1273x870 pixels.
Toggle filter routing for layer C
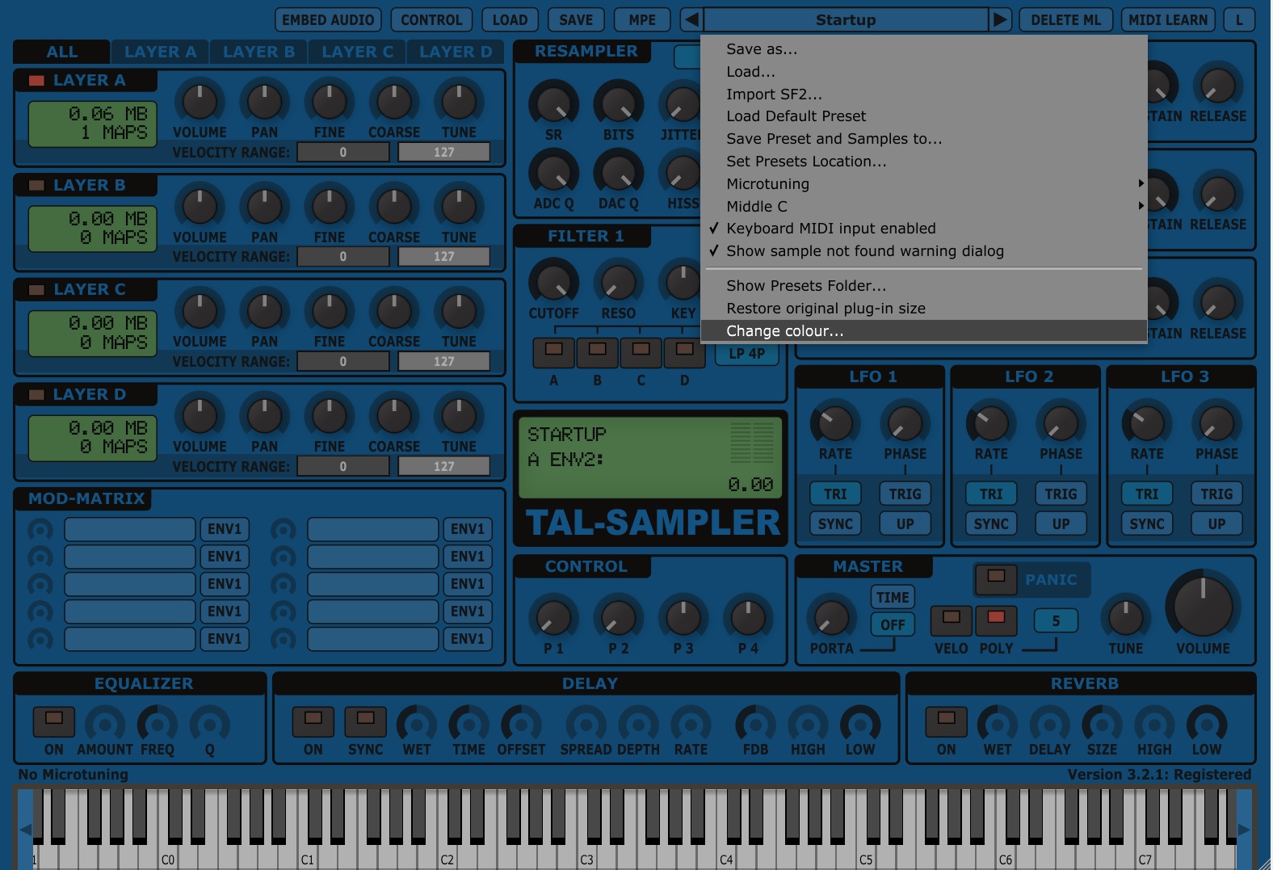click(x=641, y=351)
